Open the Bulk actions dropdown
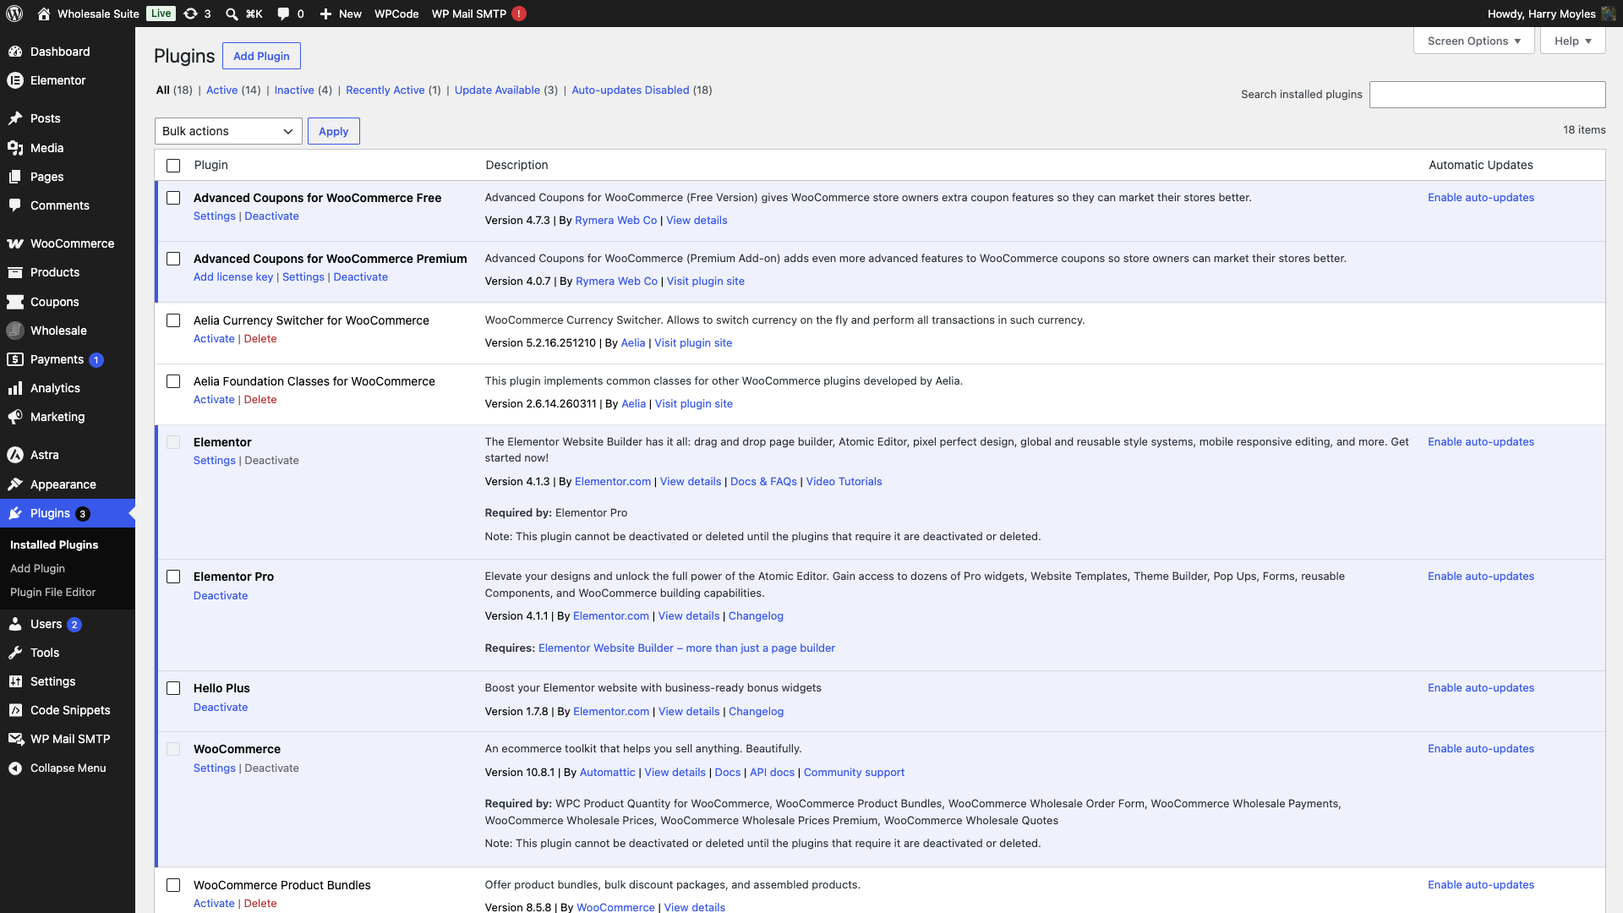 point(228,131)
